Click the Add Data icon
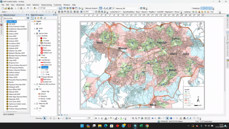 (x=35, y=8)
